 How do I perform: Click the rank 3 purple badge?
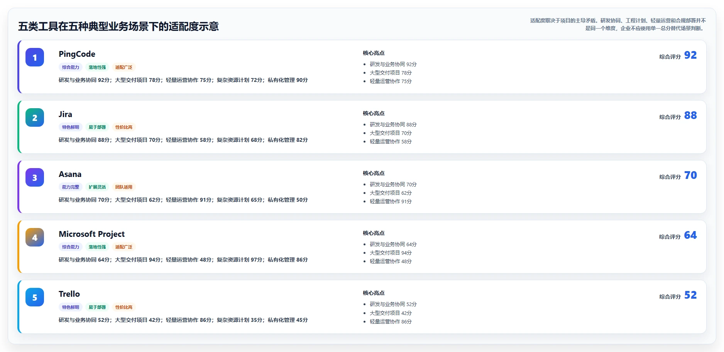(x=35, y=177)
